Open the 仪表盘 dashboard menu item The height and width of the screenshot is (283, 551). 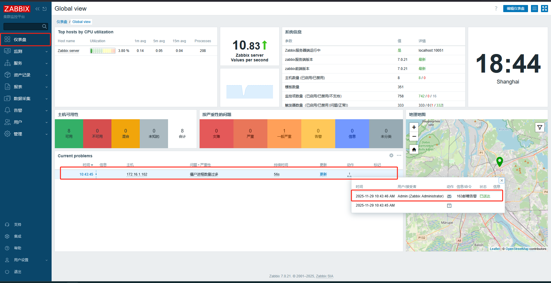point(26,40)
